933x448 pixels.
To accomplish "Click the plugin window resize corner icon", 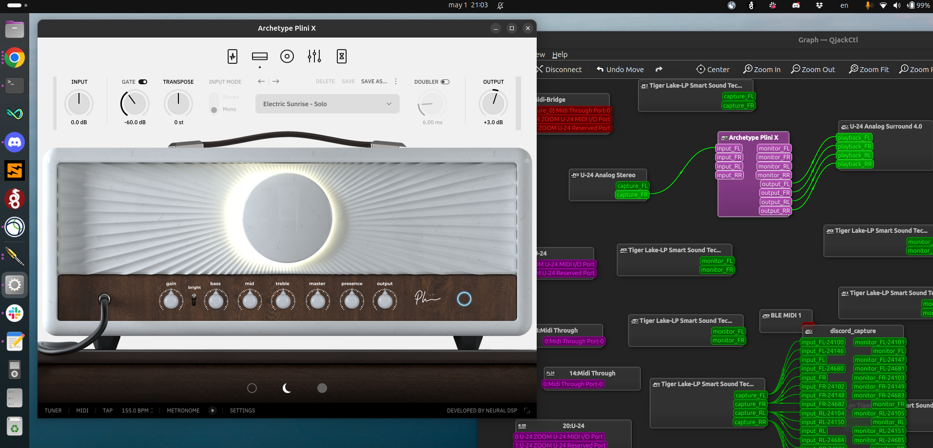I will [x=527, y=411].
